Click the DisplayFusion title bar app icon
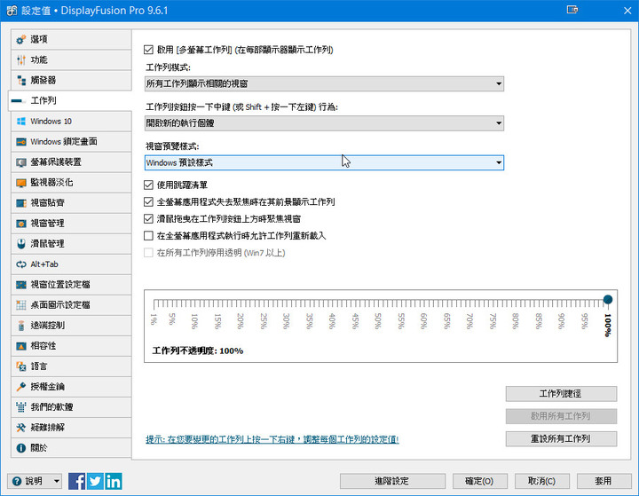This screenshot has width=639, height=496. 12,11
